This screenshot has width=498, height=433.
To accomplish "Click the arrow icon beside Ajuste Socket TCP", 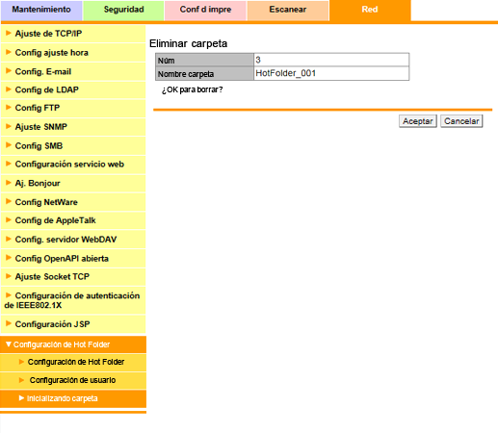I will [9, 276].
